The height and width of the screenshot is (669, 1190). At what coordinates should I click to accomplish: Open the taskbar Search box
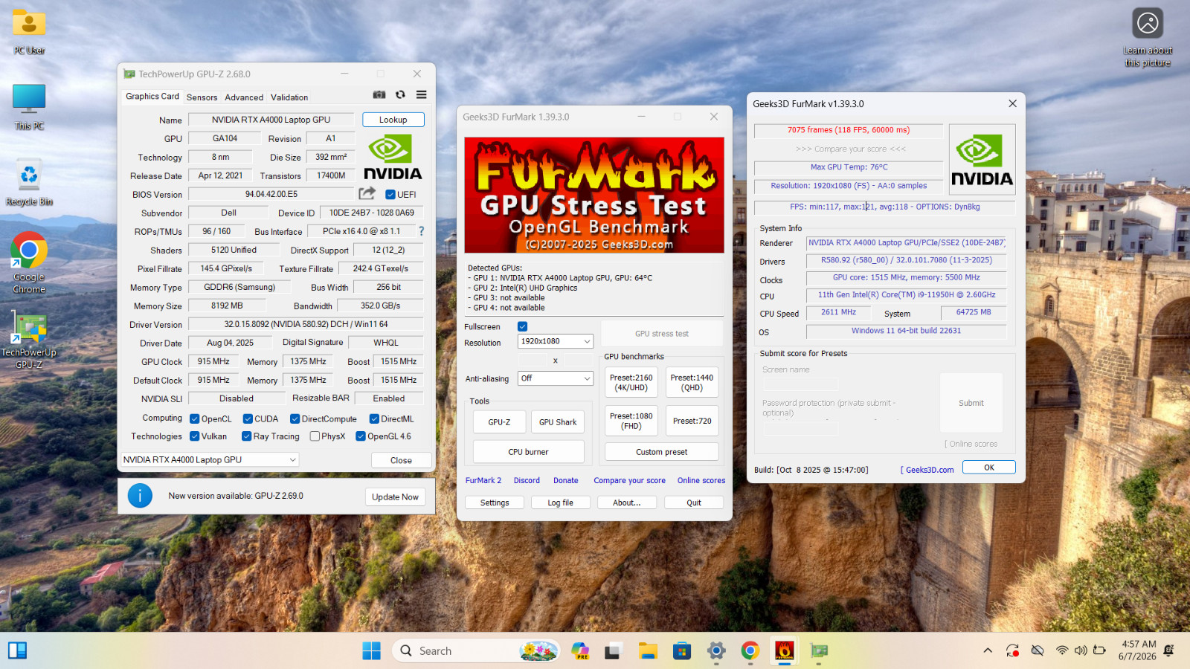pyautogui.click(x=476, y=651)
